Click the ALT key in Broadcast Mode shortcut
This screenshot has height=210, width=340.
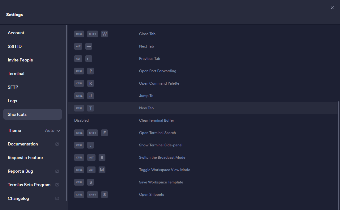tap(91, 157)
